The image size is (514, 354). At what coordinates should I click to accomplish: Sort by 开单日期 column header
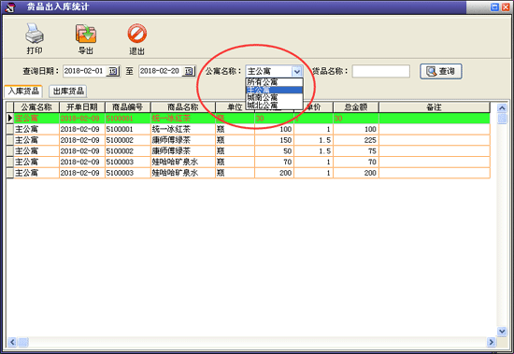pos(82,107)
